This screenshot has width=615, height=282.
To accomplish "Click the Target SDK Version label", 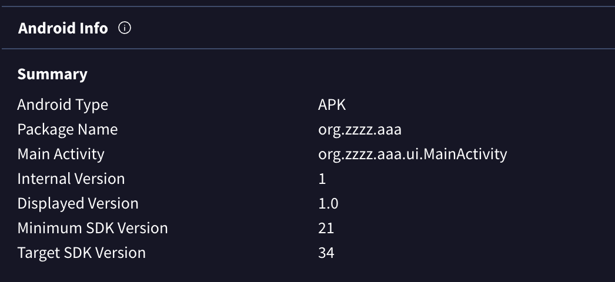I will 81,253.
